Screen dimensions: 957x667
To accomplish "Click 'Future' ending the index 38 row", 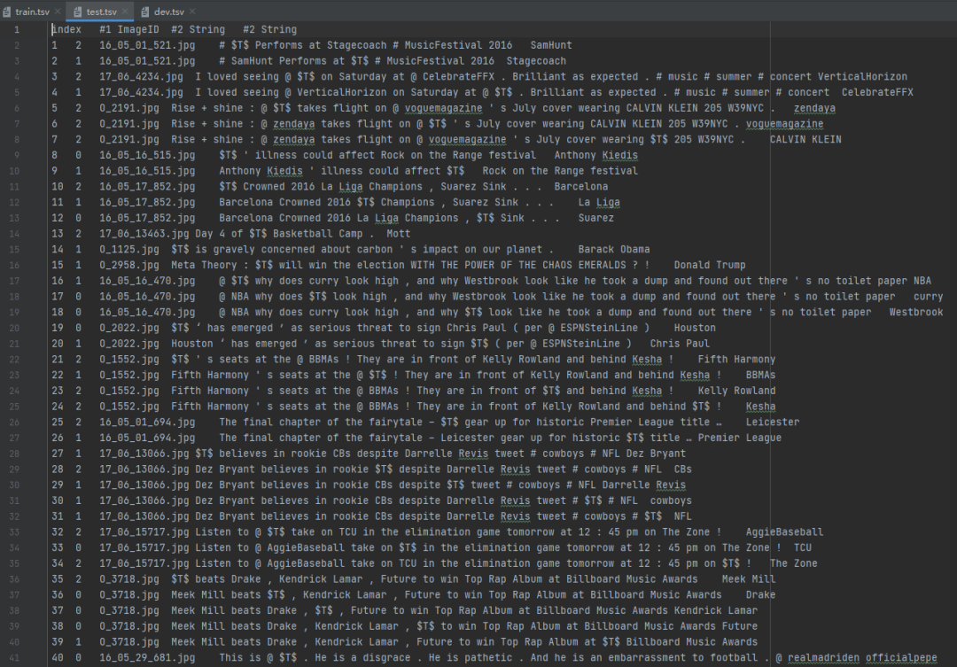I will pyautogui.click(x=740, y=627).
